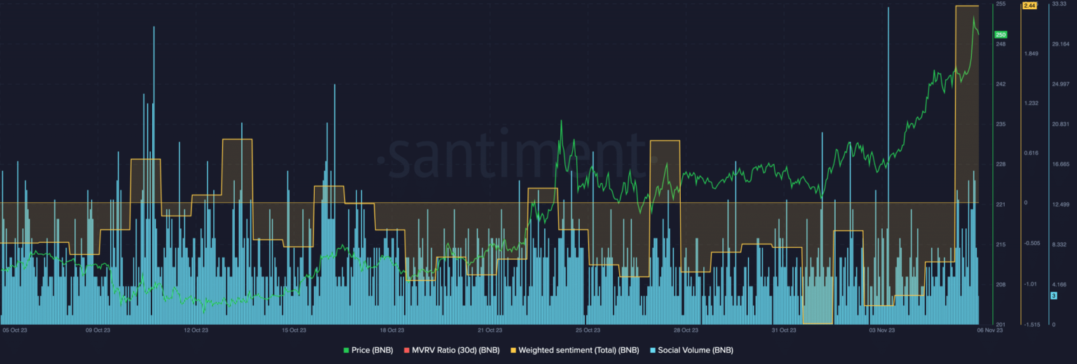Screen dimensions: 1077x364
Task: Select the 06 Nov 23 end date
Action: coord(991,329)
